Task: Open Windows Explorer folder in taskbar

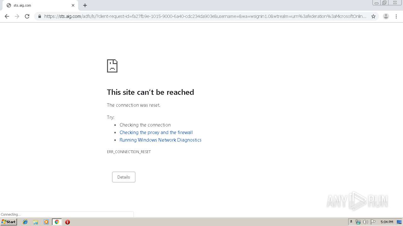Action: point(36,222)
